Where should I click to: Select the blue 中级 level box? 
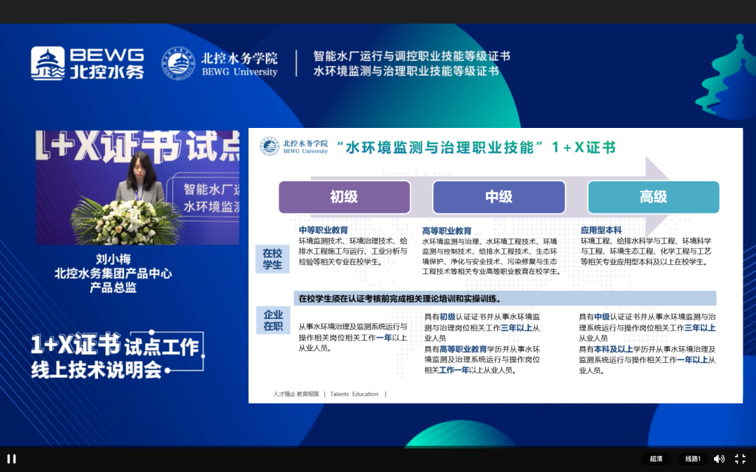click(x=498, y=197)
